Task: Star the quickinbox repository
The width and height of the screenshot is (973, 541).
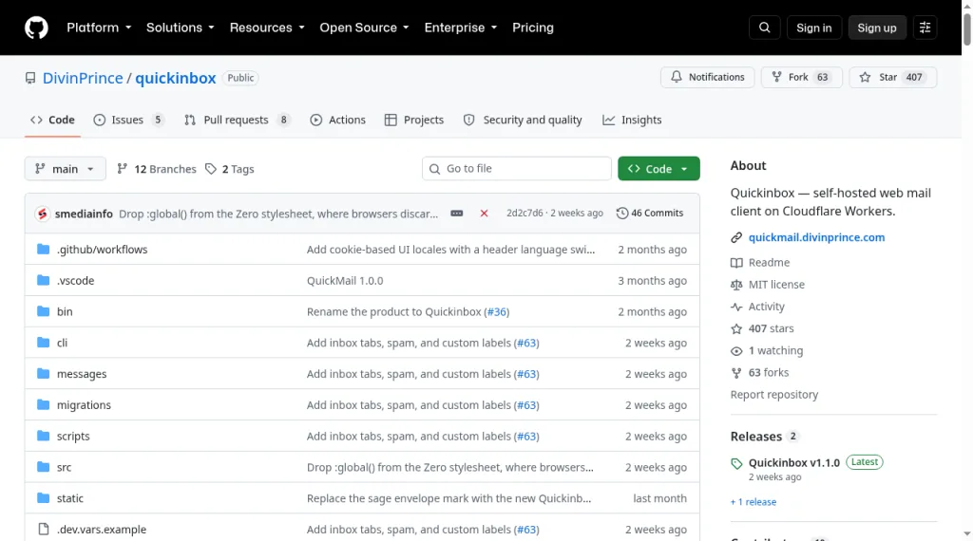Action: click(x=892, y=78)
